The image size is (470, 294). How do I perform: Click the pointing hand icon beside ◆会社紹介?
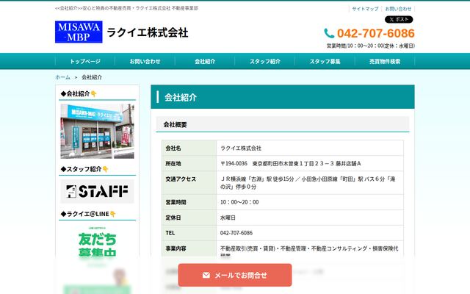click(x=93, y=94)
